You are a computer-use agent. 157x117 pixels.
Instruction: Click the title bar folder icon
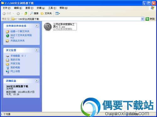(x=3, y=3)
